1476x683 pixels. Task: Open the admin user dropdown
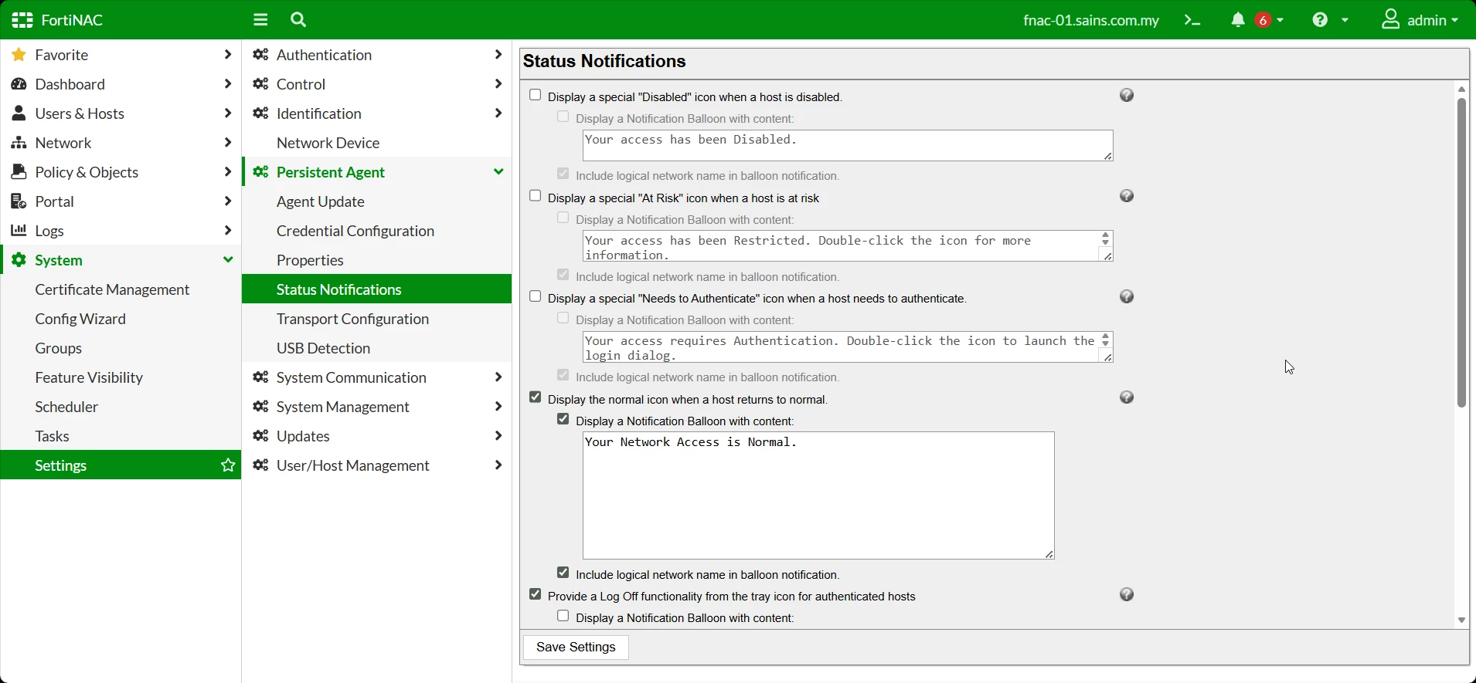tap(1420, 20)
